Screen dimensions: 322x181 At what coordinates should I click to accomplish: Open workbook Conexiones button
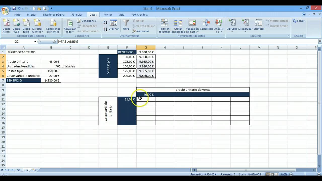[x=86, y=21]
